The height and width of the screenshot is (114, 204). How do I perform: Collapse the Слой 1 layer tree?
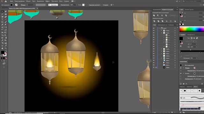159,28
